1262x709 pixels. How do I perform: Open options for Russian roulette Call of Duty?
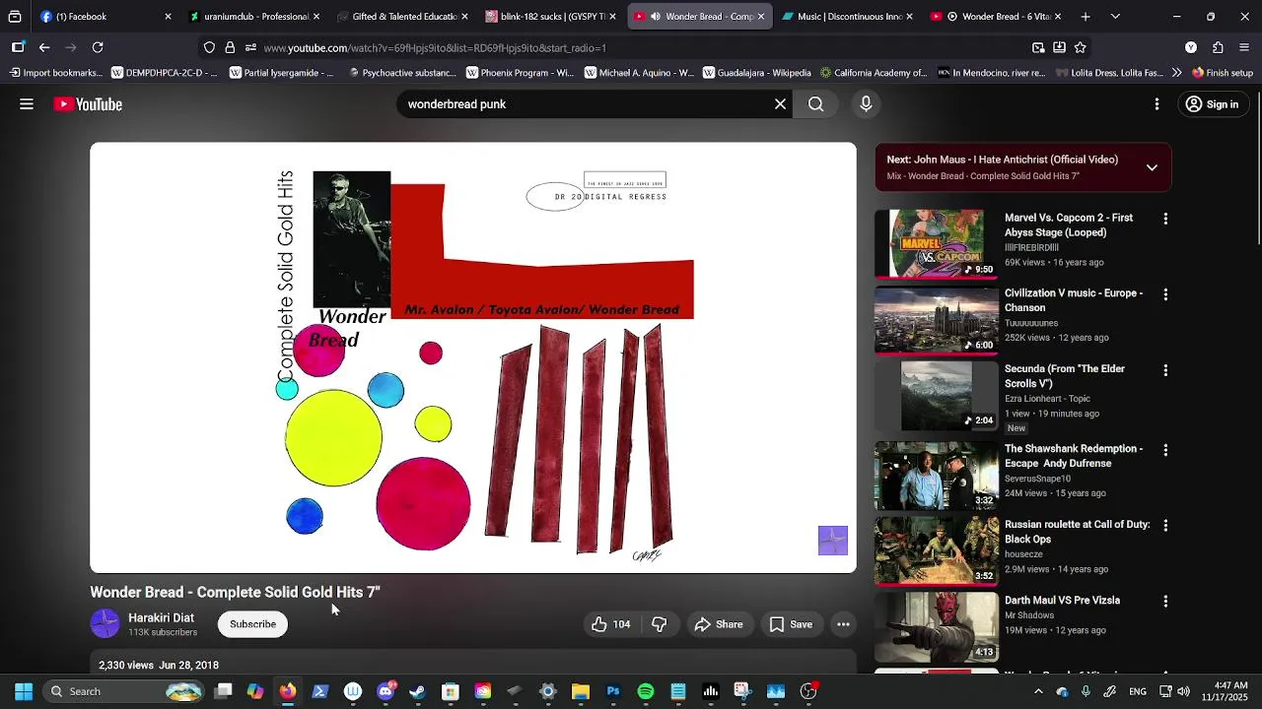click(1165, 526)
